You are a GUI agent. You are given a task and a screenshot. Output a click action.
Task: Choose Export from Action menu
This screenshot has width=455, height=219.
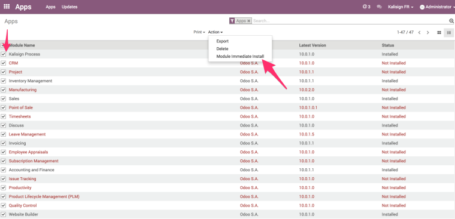tap(223, 41)
